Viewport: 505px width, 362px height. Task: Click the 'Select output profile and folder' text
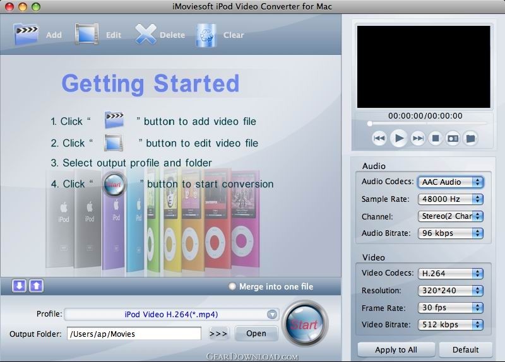137,163
